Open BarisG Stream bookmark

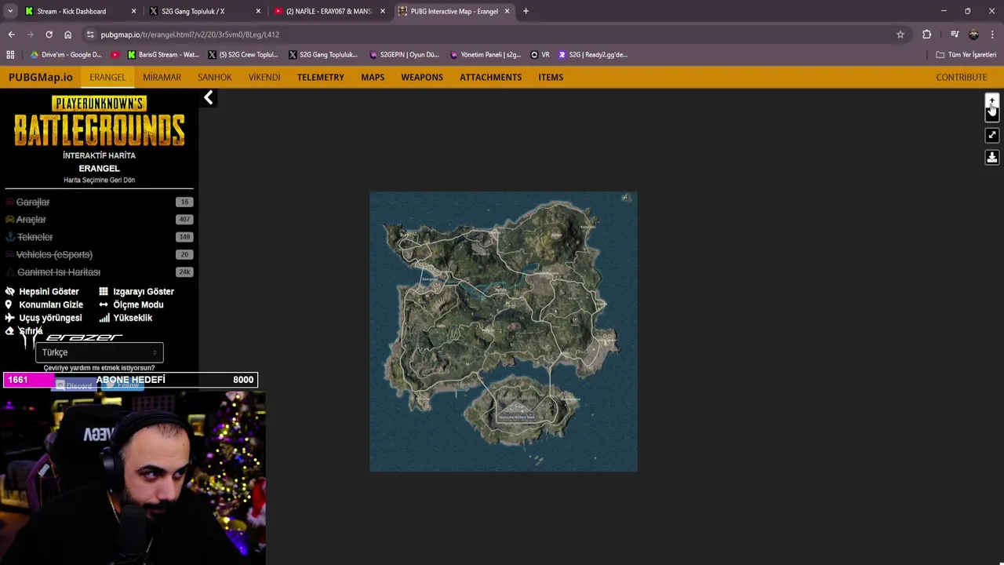point(162,55)
